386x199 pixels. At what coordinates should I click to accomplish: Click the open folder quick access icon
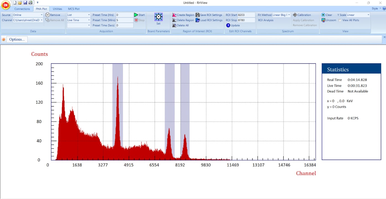pyautogui.click(x=20, y=2)
